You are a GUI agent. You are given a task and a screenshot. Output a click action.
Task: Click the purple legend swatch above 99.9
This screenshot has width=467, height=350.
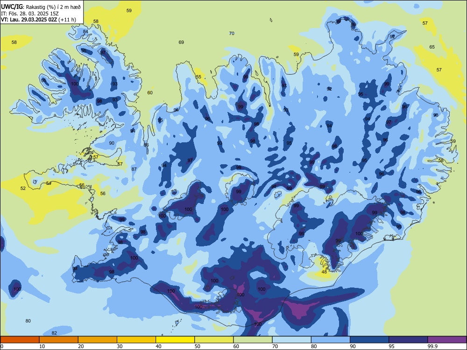pyautogui.click(x=447, y=340)
